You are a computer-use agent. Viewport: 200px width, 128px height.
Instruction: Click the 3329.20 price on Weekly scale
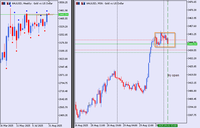63,27
